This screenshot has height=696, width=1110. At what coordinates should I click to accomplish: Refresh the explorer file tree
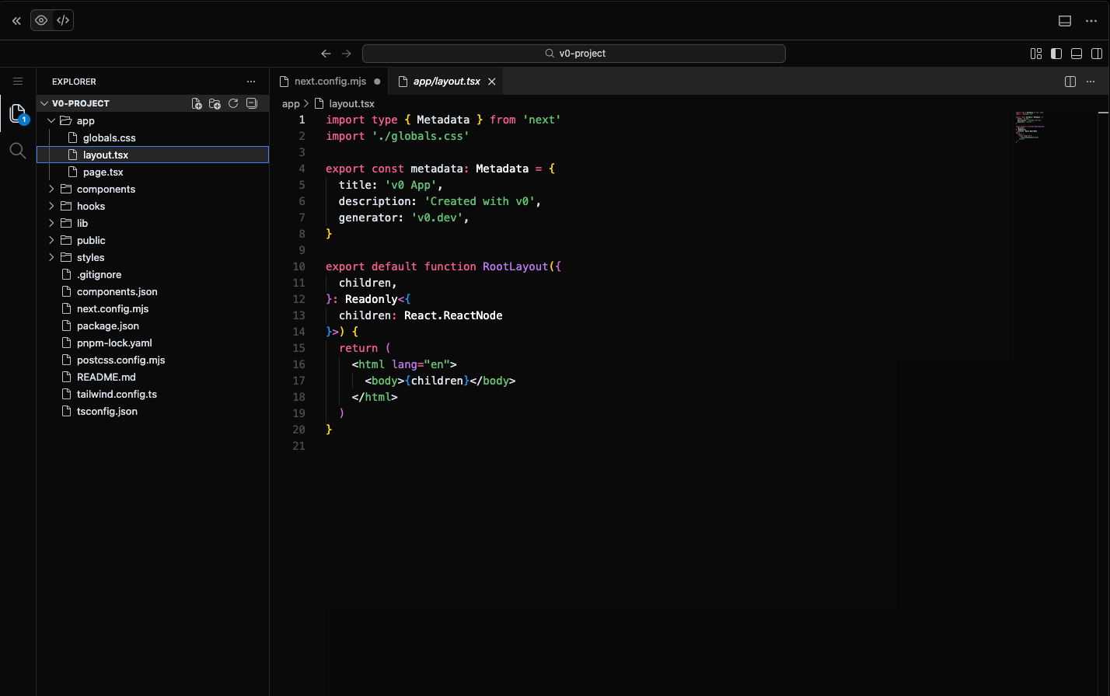pos(233,103)
